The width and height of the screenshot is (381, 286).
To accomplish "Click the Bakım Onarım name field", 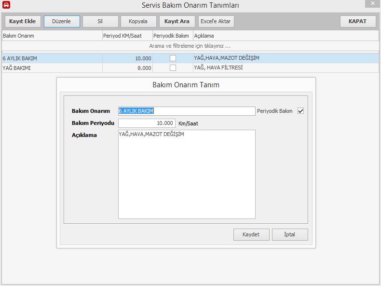I will [x=187, y=111].
